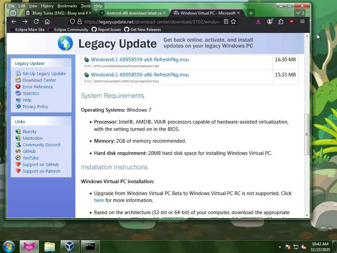Open Support on GitHub link
Image resolution: width=337 pixels, height=253 pixels.
pos(40,165)
